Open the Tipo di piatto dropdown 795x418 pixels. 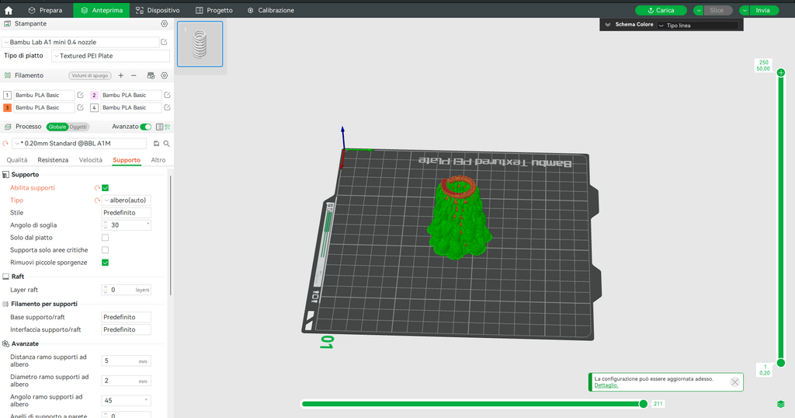click(110, 56)
